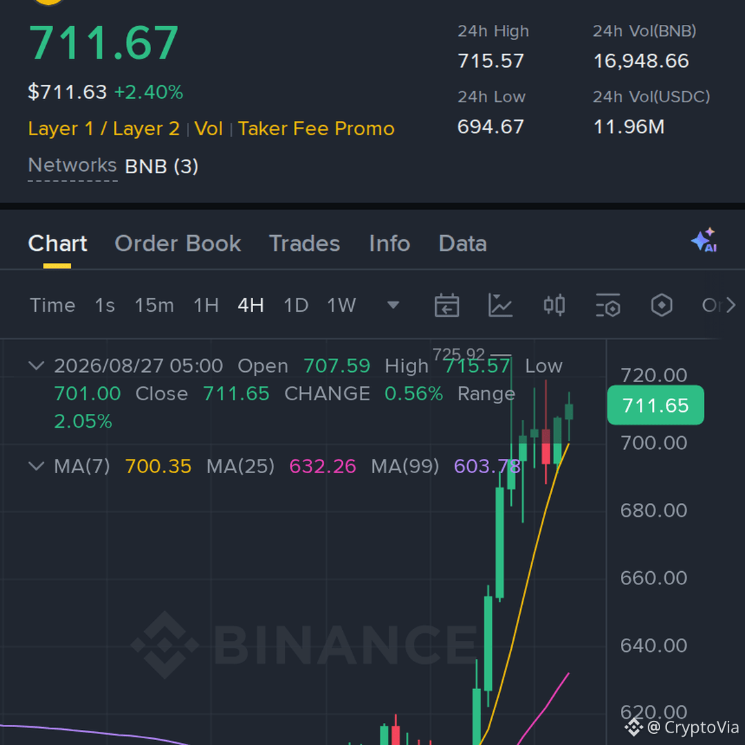Select the 15m interval
This screenshot has height=745, width=745.
(x=154, y=305)
